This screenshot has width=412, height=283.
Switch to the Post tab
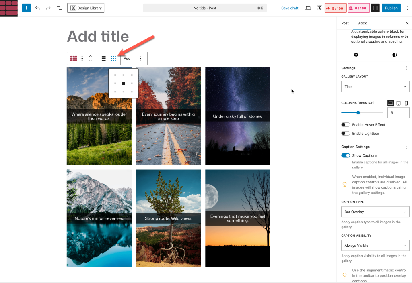(345, 23)
